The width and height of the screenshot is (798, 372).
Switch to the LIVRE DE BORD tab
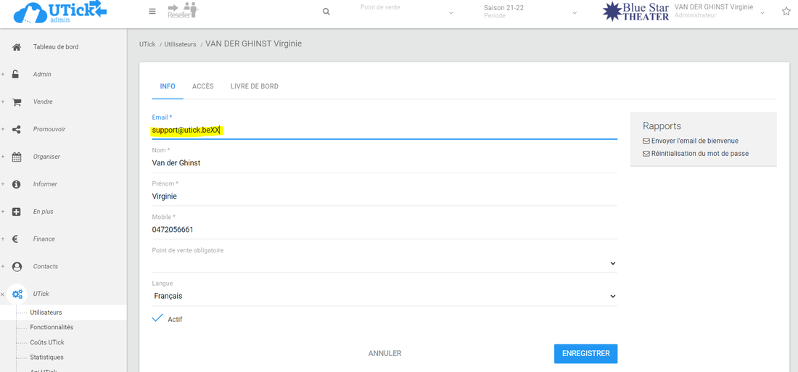pos(254,87)
